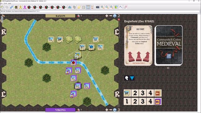This screenshot has width=201, height=113.
Task: Click number 2 on the Saxon victory track
Action: coord(135,93)
